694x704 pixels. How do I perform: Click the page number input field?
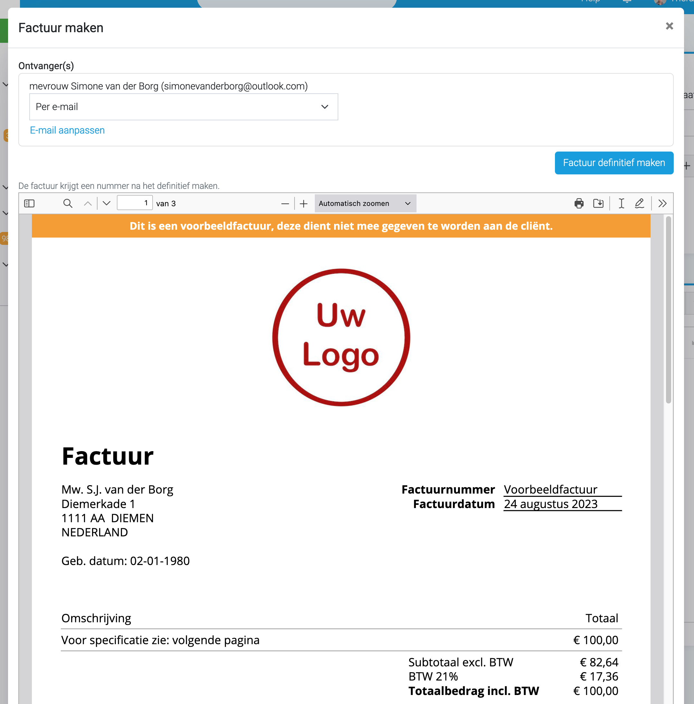tap(135, 203)
